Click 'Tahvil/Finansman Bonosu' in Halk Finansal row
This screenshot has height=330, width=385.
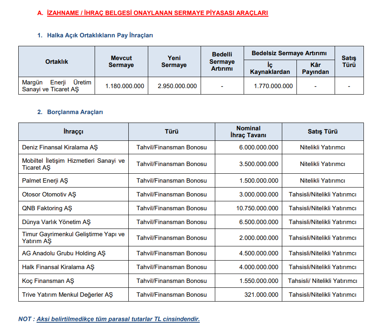click(171, 267)
